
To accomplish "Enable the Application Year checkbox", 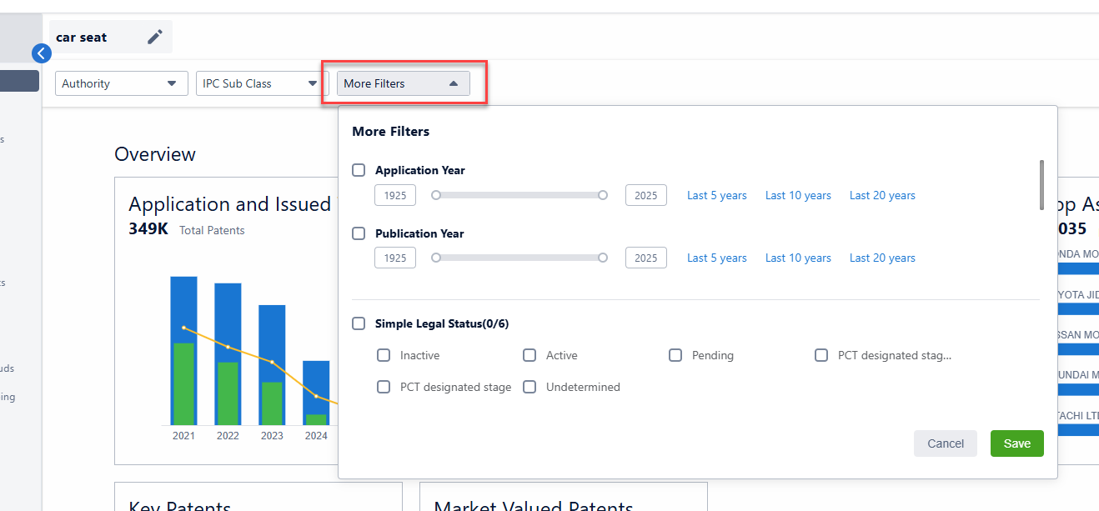I will tap(359, 170).
